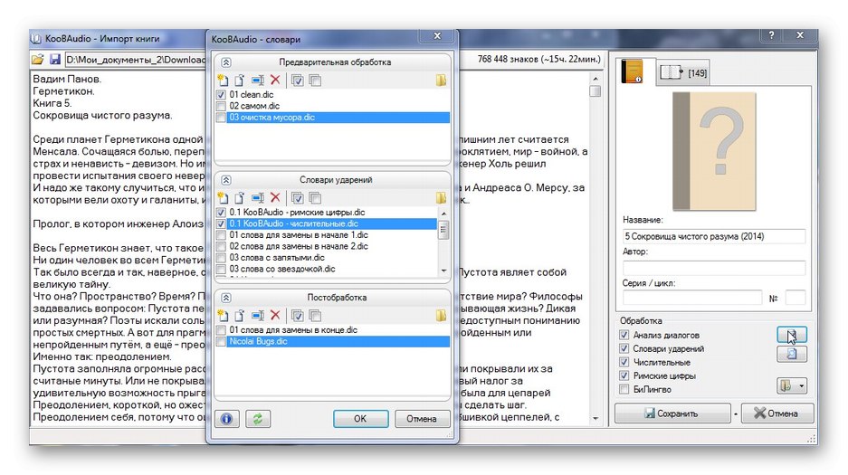This screenshot has height=475, width=848.
Task: Click rename icon in Словари ударений toolbar
Action: [258, 198]
